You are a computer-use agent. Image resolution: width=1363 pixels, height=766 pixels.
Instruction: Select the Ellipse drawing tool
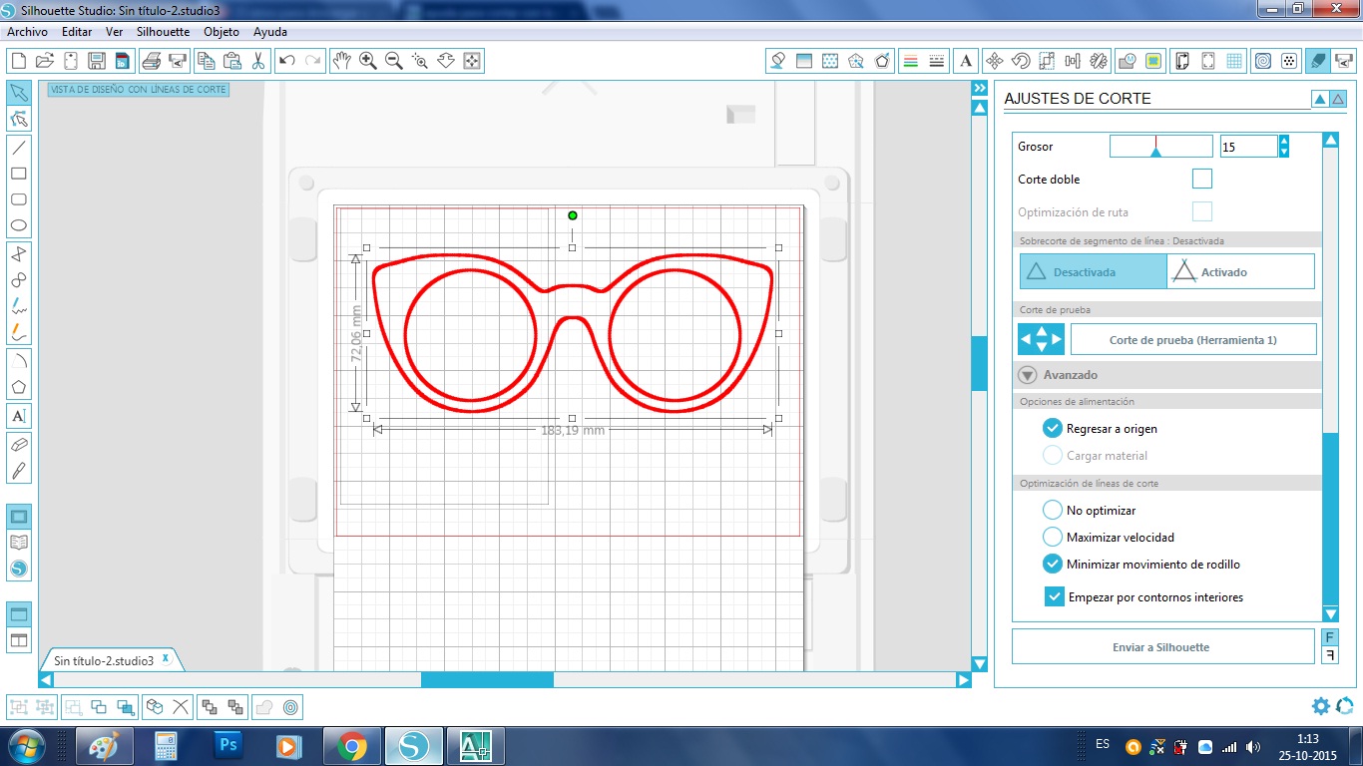pos(19,226)
